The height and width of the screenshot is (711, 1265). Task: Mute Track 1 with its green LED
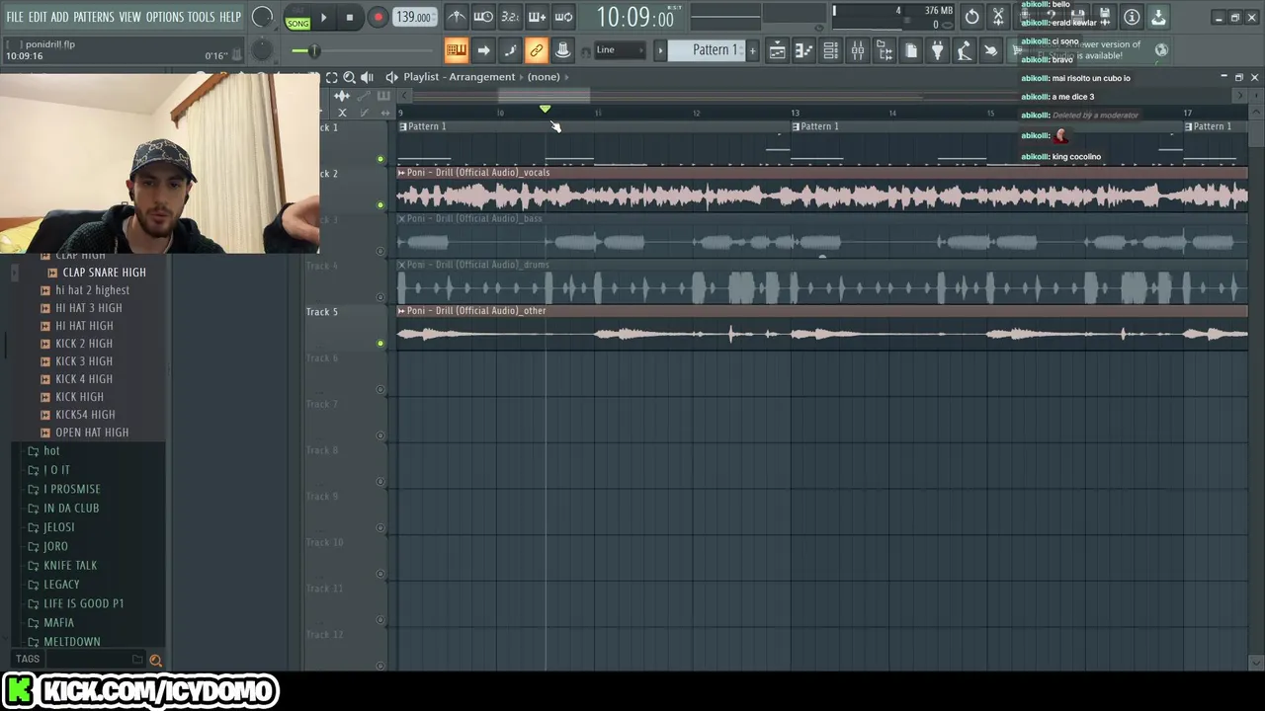point(380,159)
